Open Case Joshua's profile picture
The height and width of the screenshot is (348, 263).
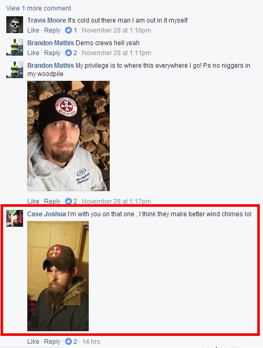[15, 218]
